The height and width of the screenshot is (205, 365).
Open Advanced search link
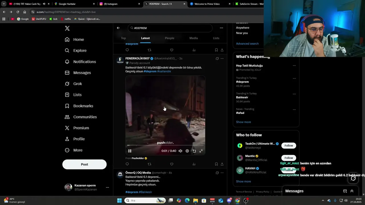[247, 44]
